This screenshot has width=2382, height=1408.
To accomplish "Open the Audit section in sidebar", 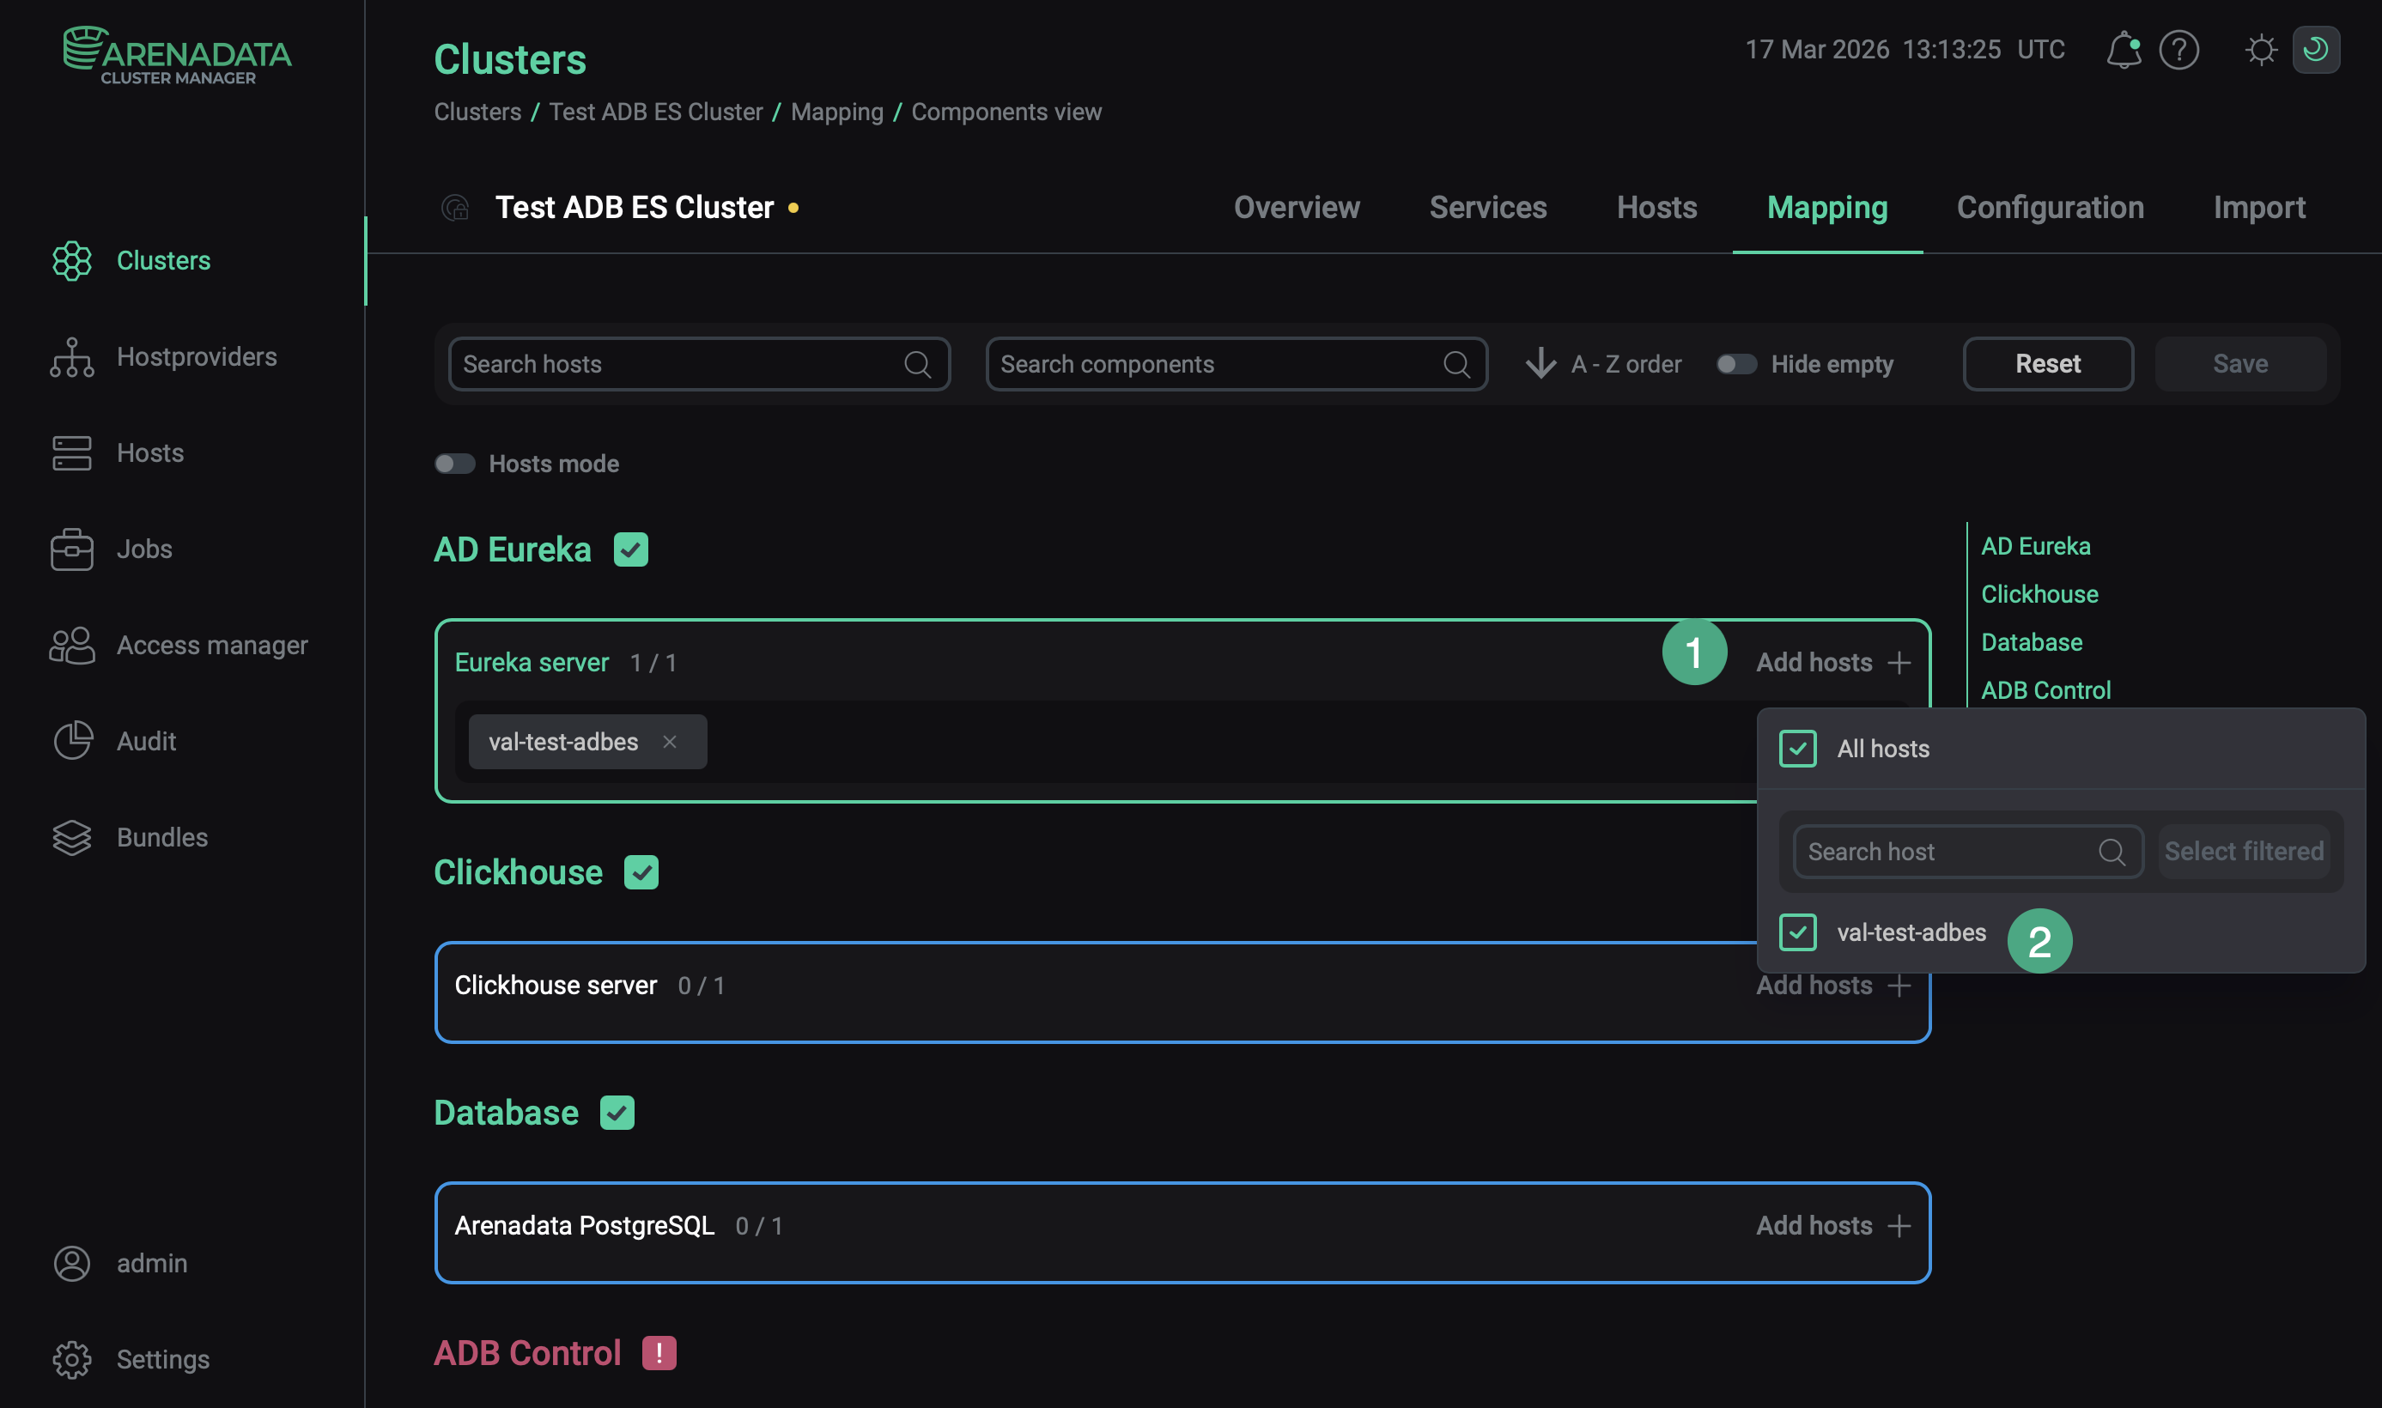I will [x=146, y=741].
